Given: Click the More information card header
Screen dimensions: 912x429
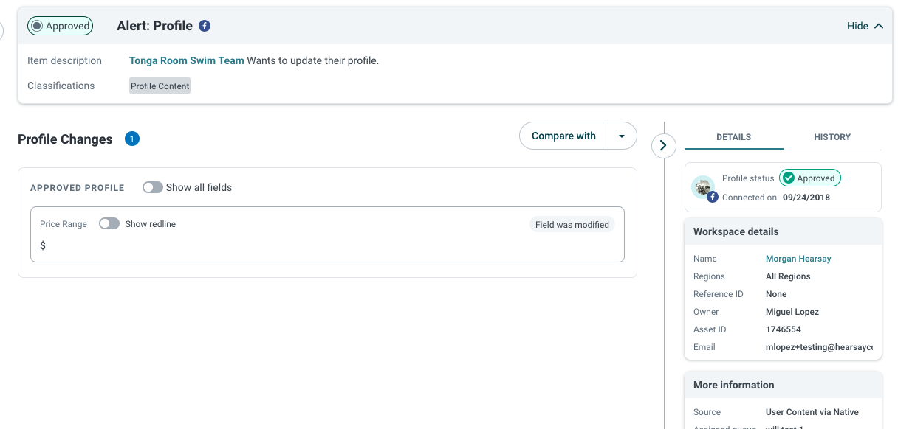Looking at the screenshot, I should (x=784, y=385).
